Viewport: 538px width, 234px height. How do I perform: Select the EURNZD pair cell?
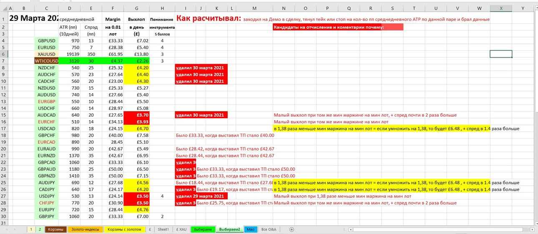pyautogui.click(x=47, y=156)
